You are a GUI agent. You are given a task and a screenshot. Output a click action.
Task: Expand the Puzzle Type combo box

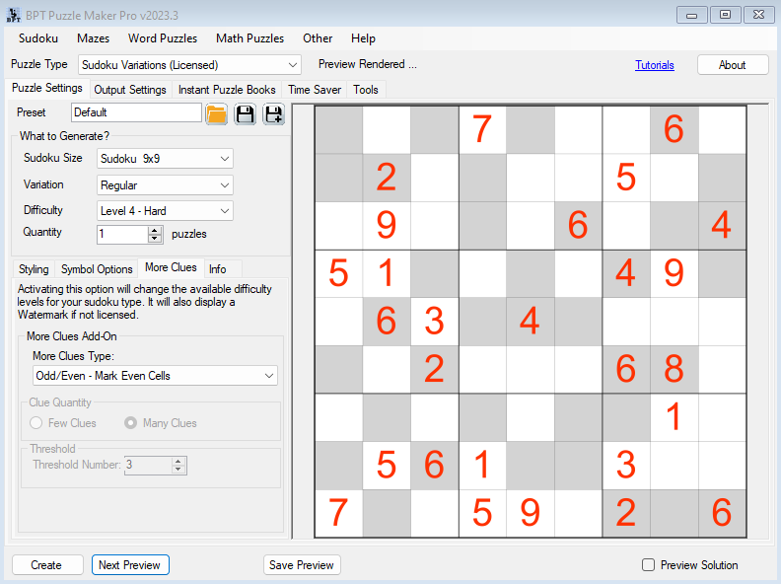pyautogui.click(x=189, y=65)
